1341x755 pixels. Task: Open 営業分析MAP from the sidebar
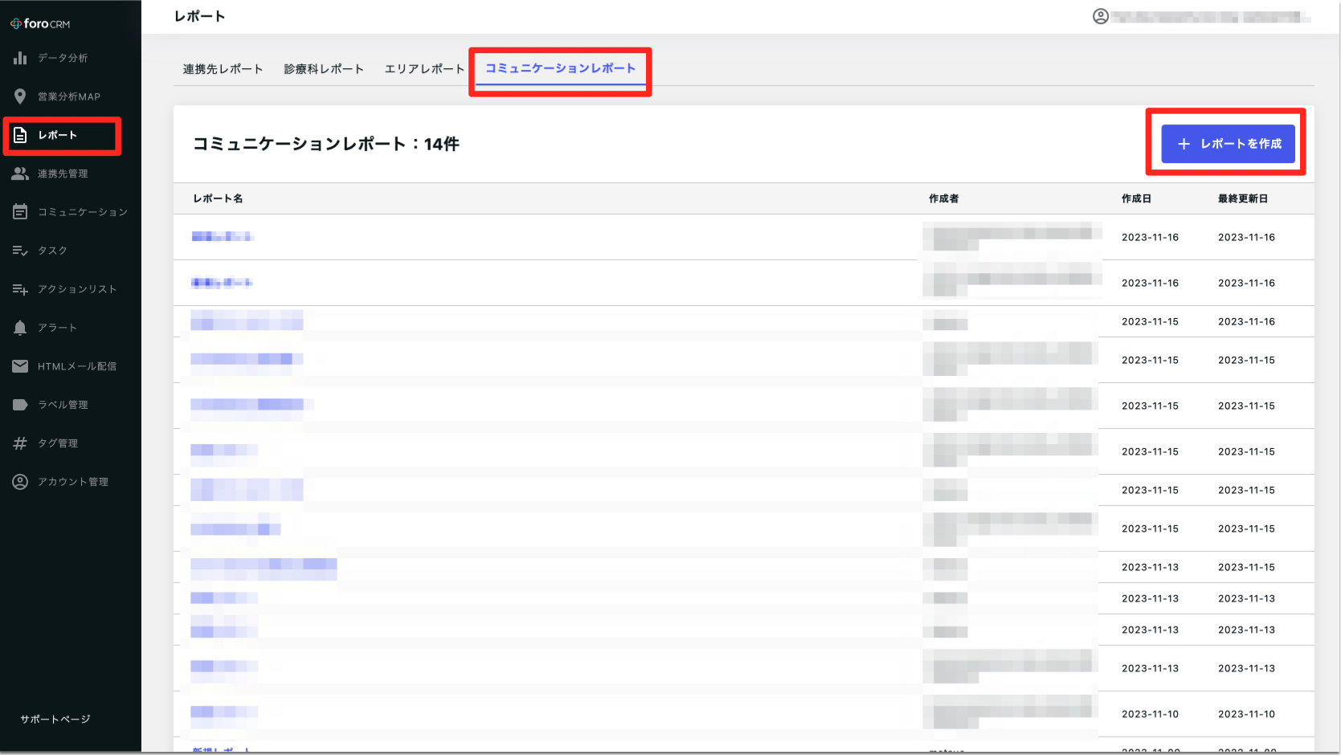pos(71,96)
